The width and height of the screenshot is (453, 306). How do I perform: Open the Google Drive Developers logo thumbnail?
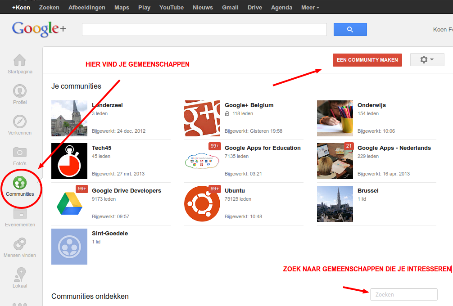click(x=69, y=204)
